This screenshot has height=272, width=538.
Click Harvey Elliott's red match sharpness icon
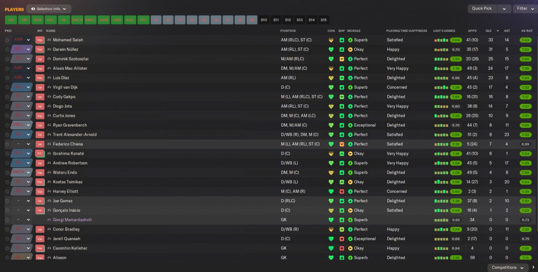pos(342,191)
